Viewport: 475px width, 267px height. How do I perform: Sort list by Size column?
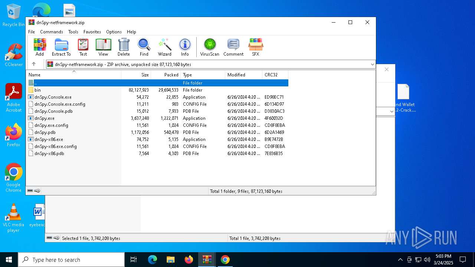pos(136,75)
